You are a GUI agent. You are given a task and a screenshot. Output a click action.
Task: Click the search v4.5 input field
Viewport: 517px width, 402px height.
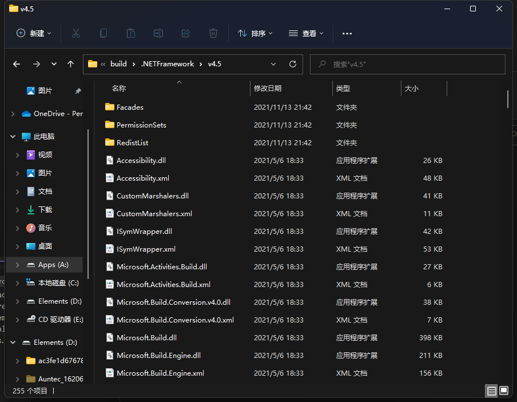click(x=408, y=64)
